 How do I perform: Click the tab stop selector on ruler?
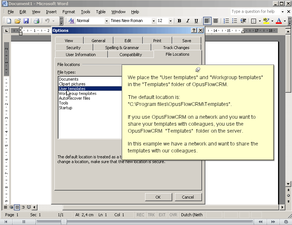click(x=7, y=30)
